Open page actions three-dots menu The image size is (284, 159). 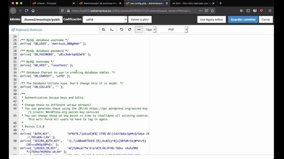(201, 11)
